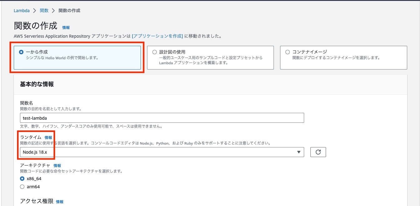Click the 関数の作成 breadcrumb text
The height and width of the screenshot is (206, 420).
coord(69,11)
